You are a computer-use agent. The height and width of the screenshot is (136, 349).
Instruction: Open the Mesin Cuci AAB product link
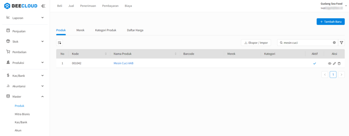123,63
